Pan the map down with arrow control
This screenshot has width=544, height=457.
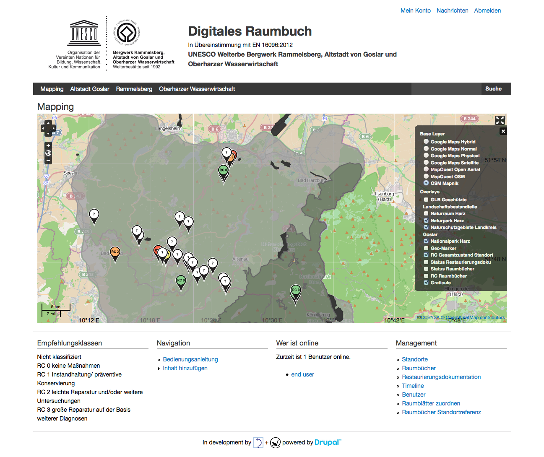(48, 133)
